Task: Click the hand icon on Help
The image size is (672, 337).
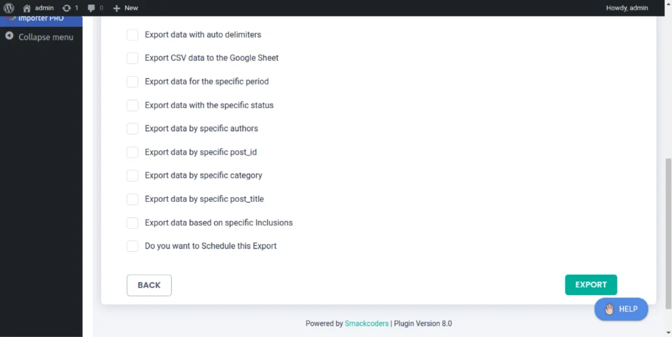Action: [x=610, y=309]
